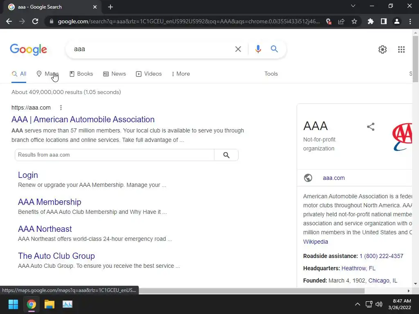419x314 pixels.
Task: Click the browser Back arrow
Action: pyautogui.click(x=9, y=21)
